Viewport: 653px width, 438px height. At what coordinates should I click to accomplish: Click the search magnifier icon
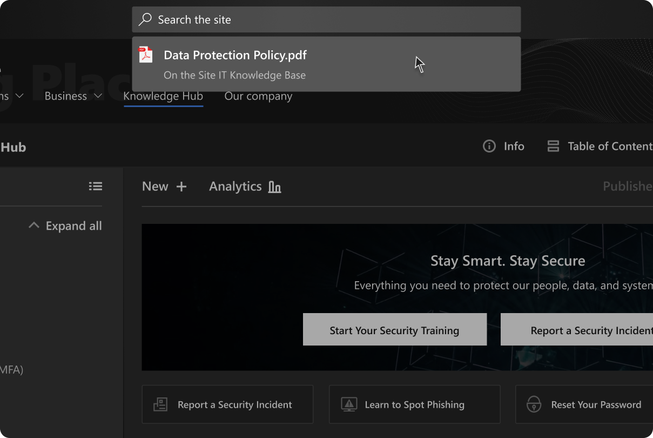click(145, 20)
